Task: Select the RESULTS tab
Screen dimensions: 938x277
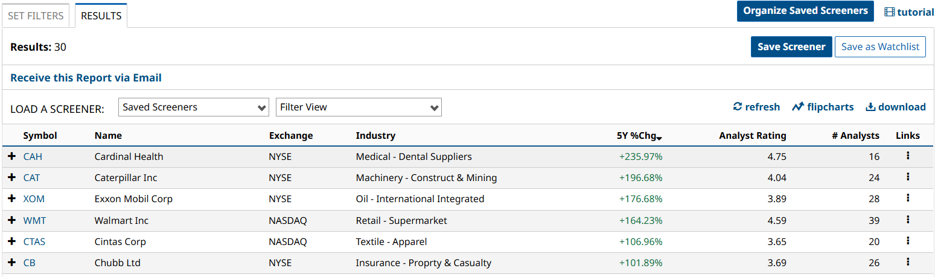Action: [101, 16]
